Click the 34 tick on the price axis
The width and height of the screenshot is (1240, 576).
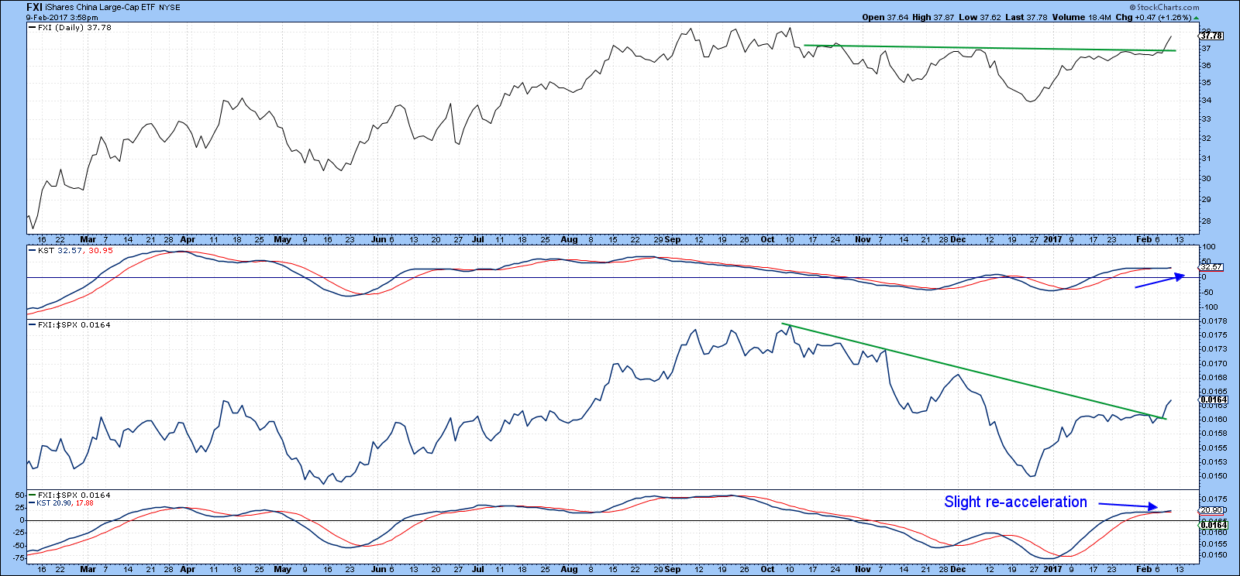tap(1206, 101)
